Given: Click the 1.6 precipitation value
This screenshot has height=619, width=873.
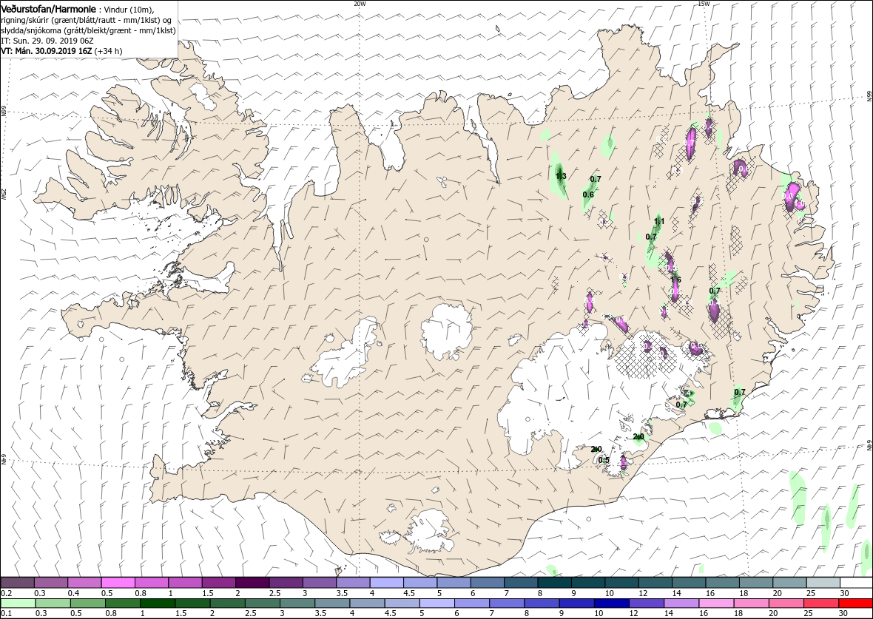Looking at the screenshot, I should pos(676,280).
